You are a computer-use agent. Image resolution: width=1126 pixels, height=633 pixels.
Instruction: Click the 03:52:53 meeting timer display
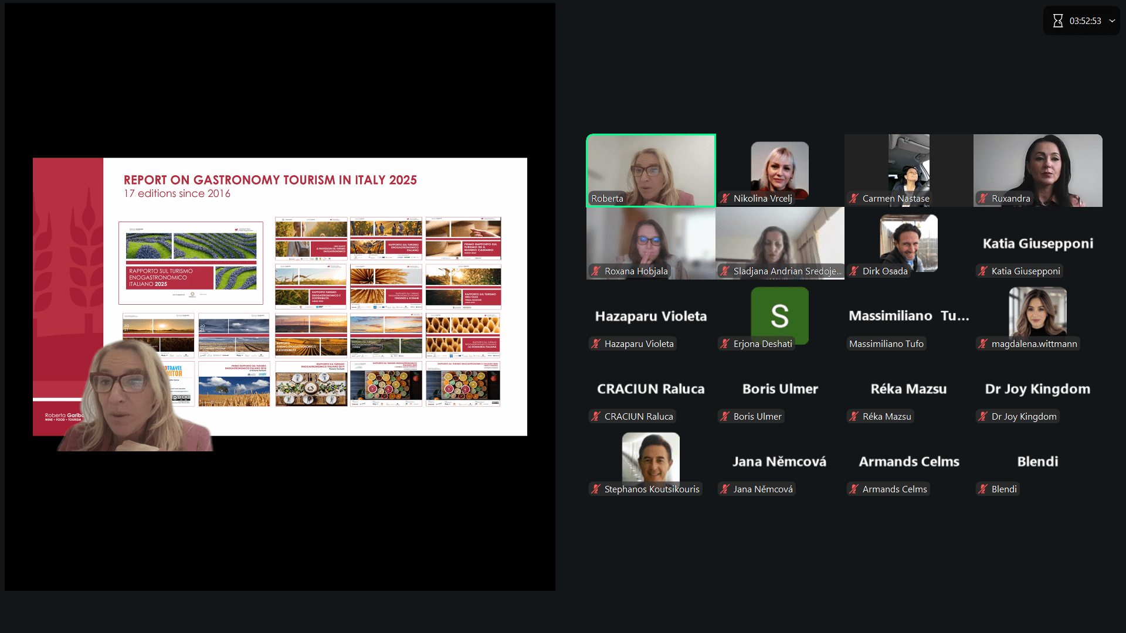(1085, 21)
